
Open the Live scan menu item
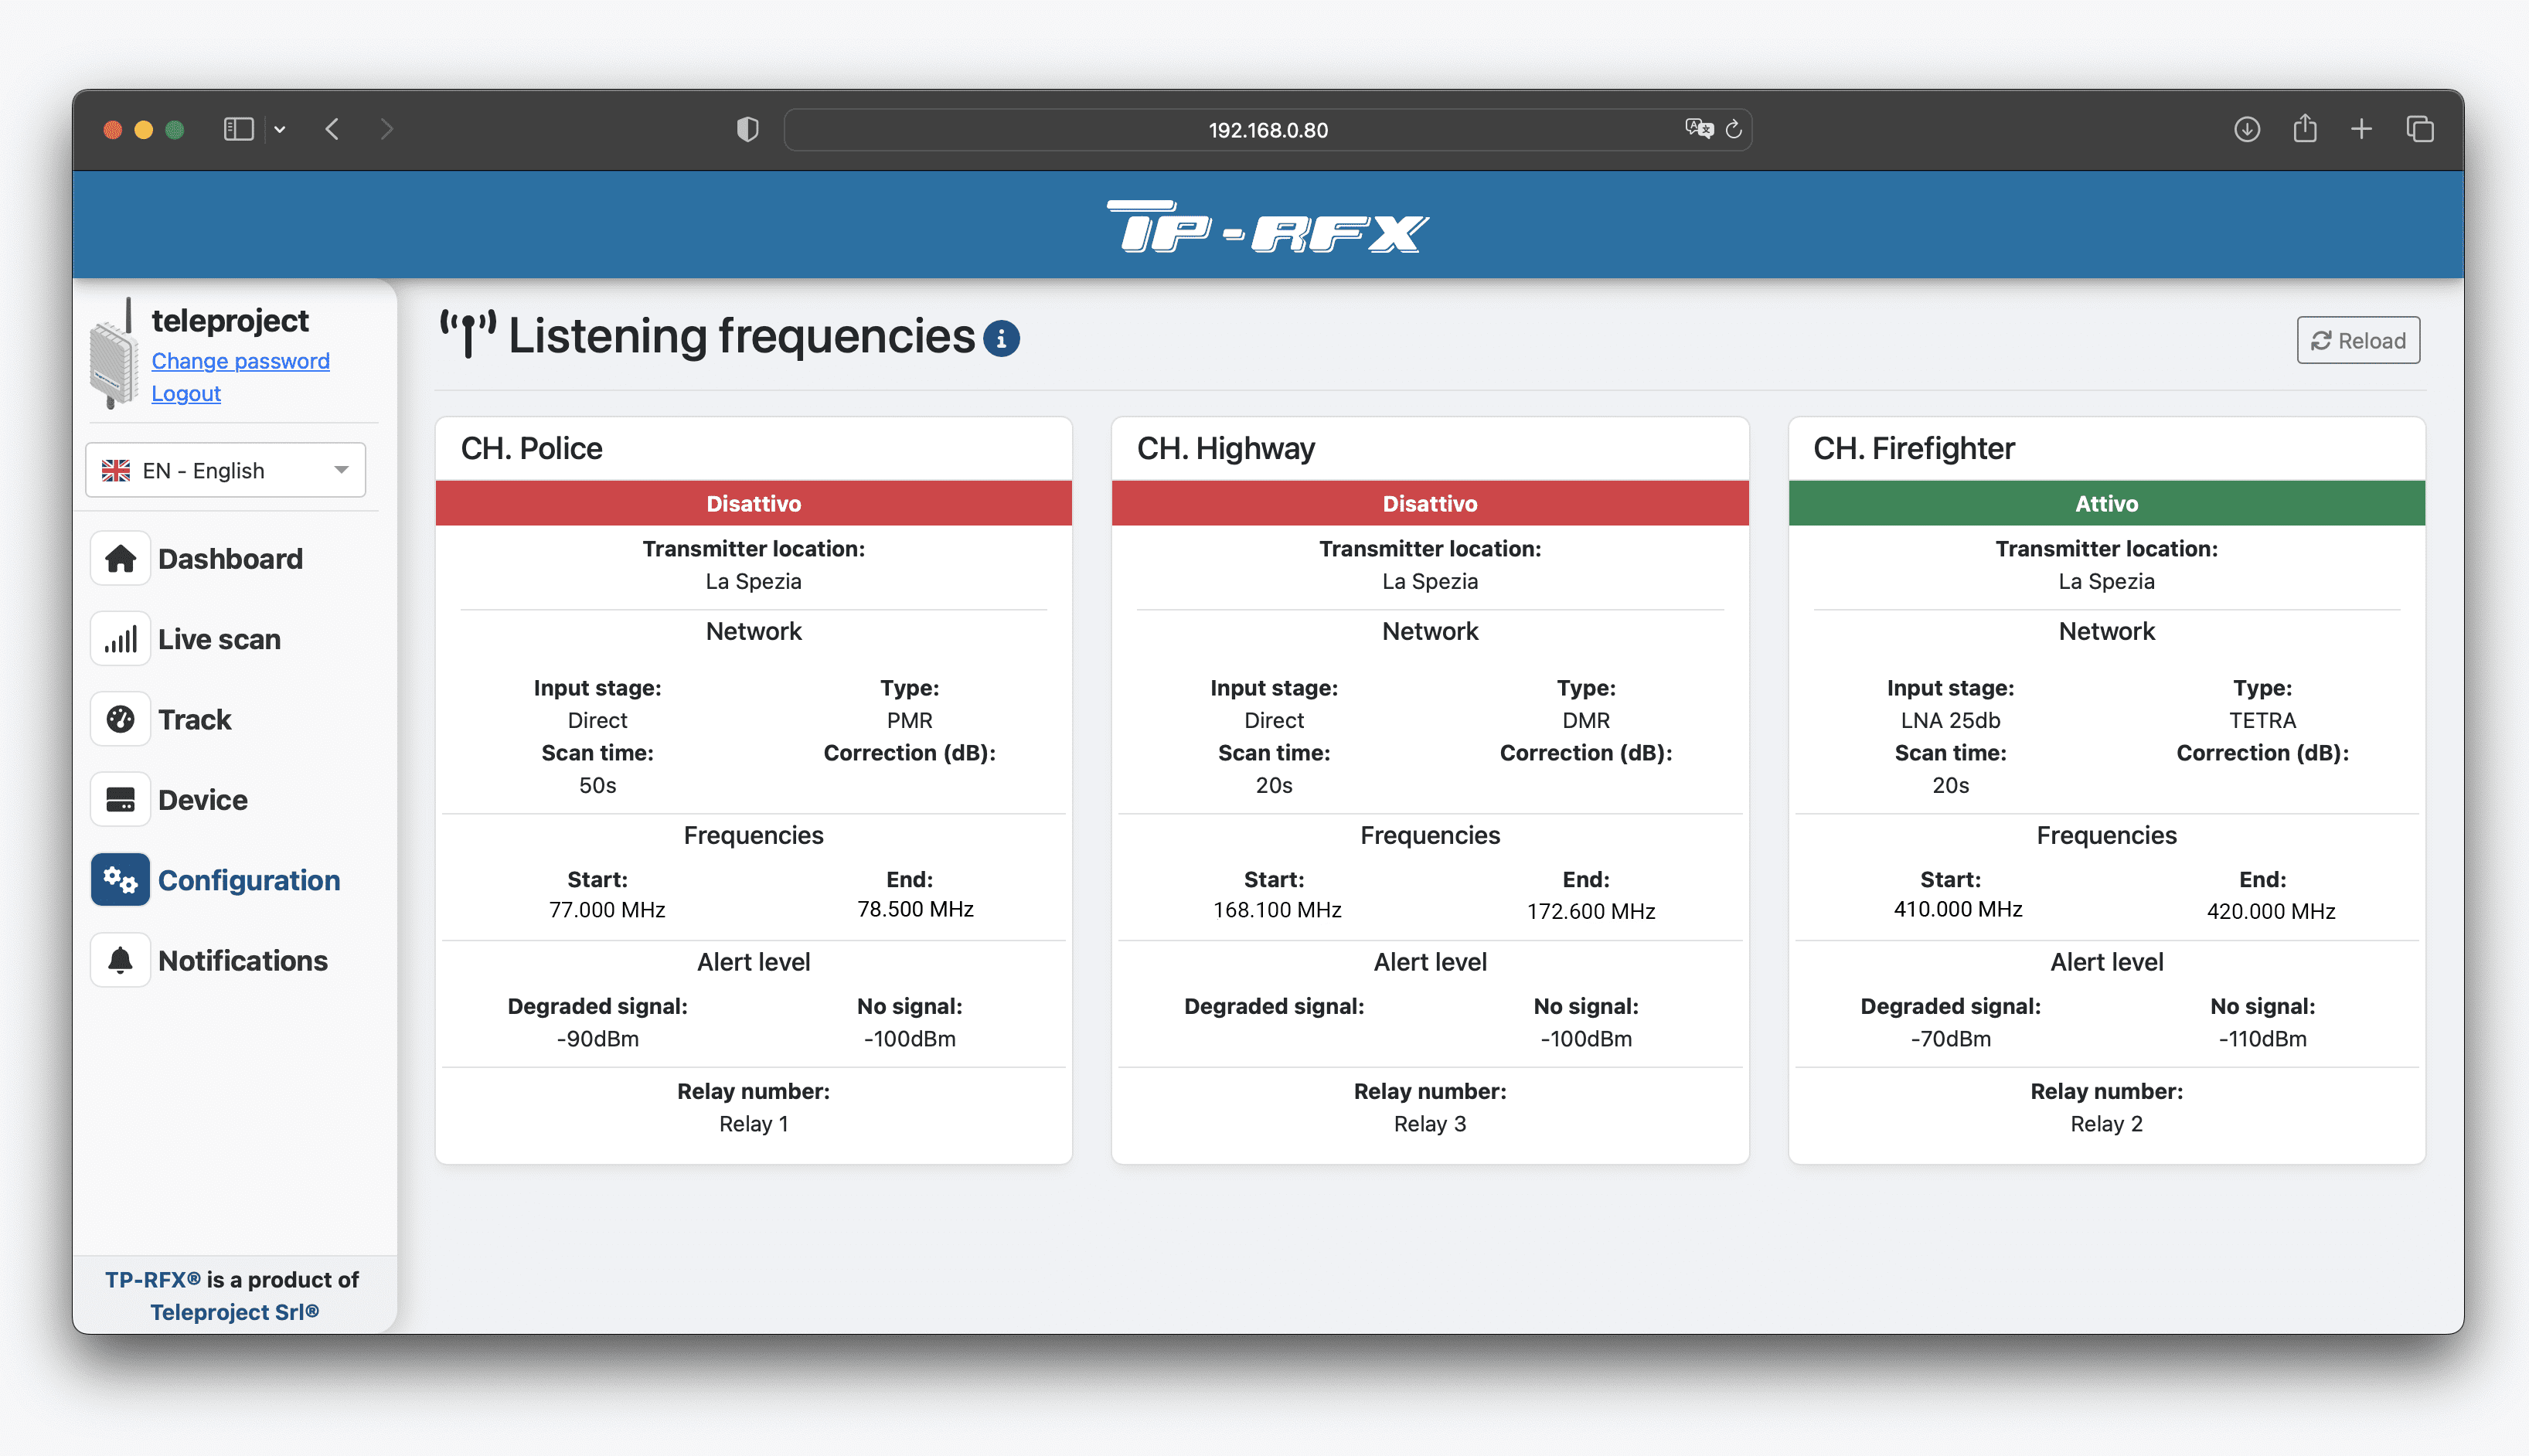[x=219, y=639]
